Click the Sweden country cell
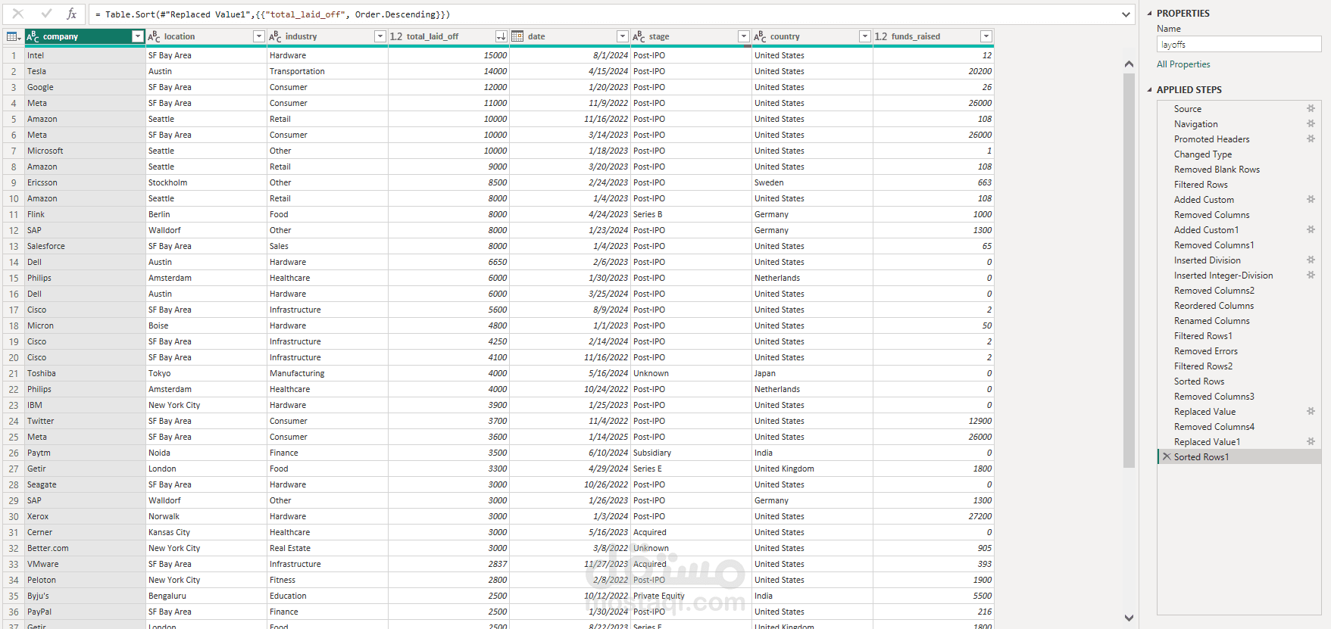1331x629 pixels. (812, 182)
